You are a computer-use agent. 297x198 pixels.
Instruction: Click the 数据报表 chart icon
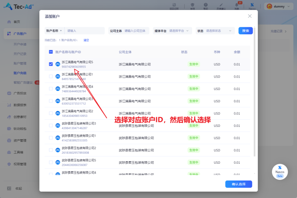coord(9,105)
